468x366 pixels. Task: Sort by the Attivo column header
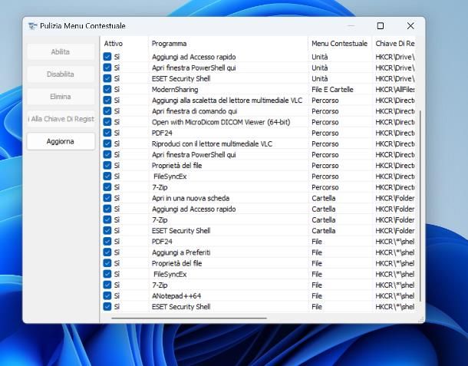pos(113,44)
